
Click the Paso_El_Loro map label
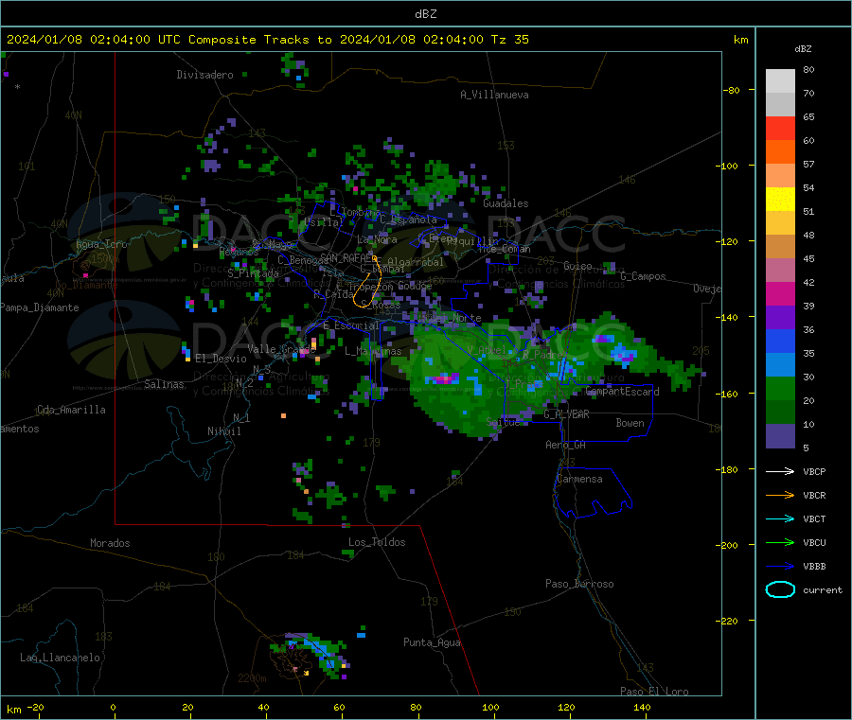coord(654,692)
